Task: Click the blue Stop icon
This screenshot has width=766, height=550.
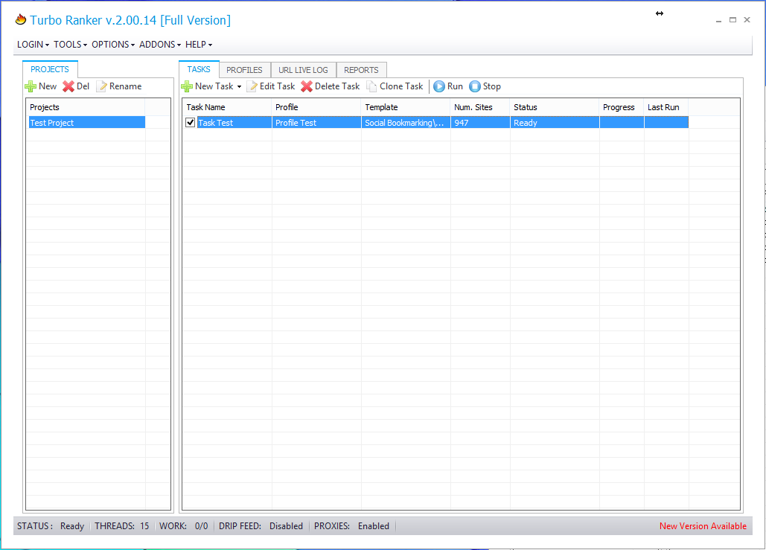Action: coord(475,86)
